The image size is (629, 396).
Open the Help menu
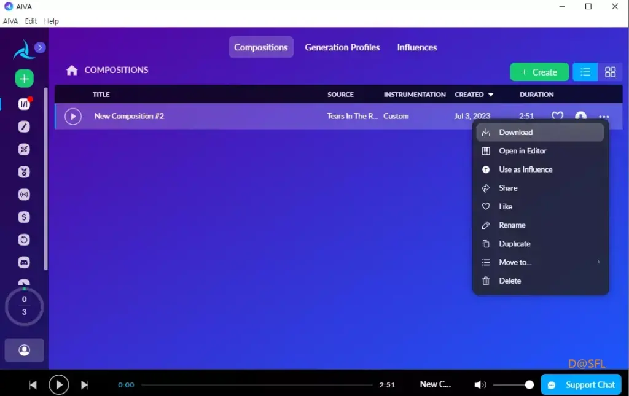point(52,21)
